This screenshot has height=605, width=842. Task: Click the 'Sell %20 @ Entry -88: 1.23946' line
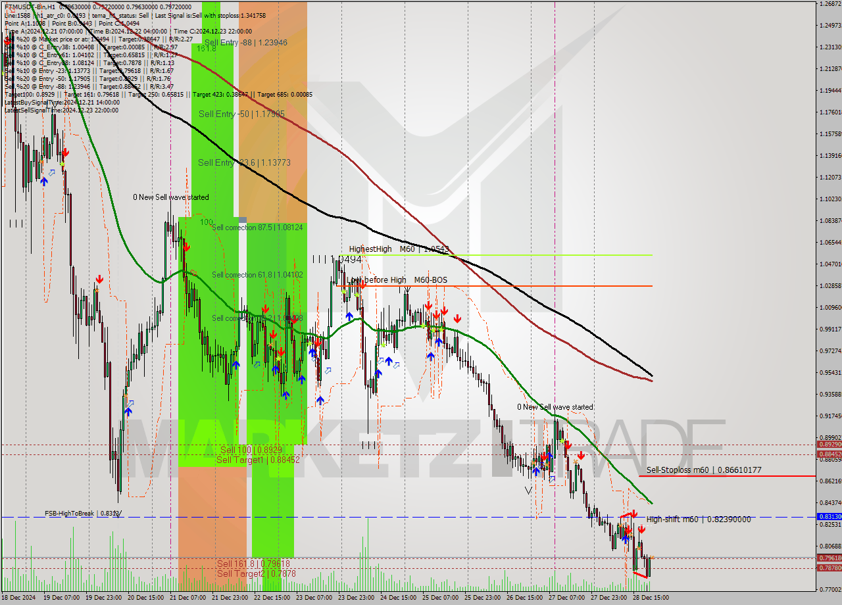(89, 86)
